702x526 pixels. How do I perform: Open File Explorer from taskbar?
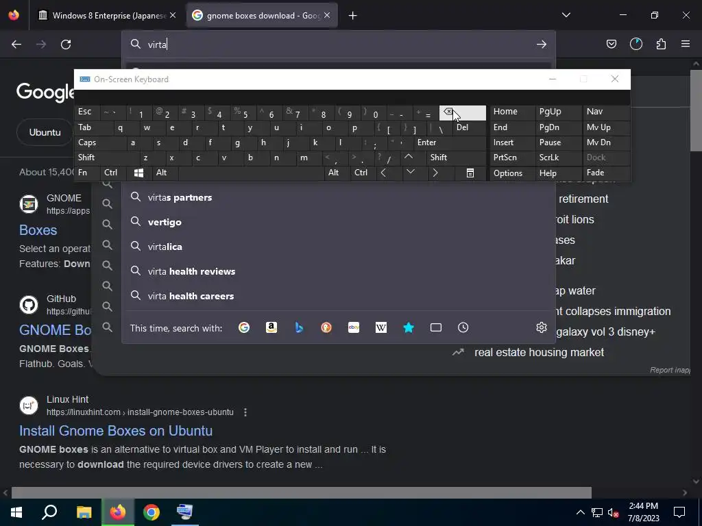84,512
